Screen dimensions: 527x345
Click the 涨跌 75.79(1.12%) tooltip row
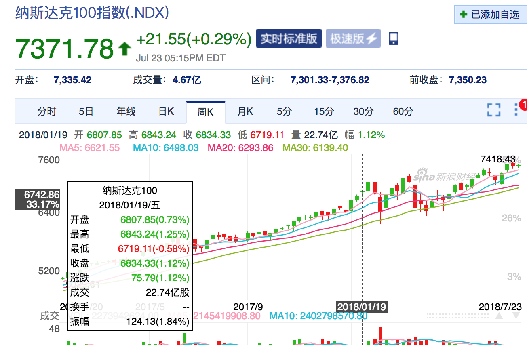coord(130,278)
